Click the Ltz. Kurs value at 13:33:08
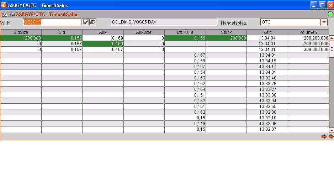Viewport: 334px width, 171px height. 185,95
